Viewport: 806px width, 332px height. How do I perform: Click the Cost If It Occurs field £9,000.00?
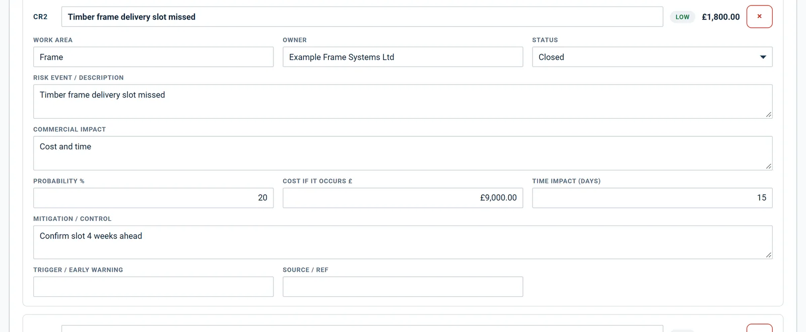402,198
